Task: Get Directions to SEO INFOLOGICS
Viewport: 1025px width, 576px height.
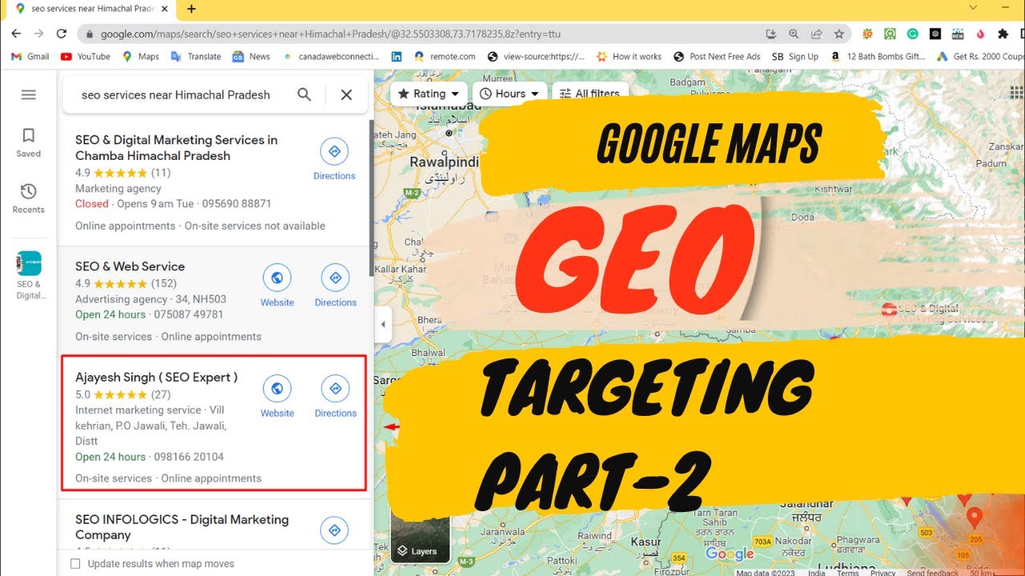Action: click(334, 530)
